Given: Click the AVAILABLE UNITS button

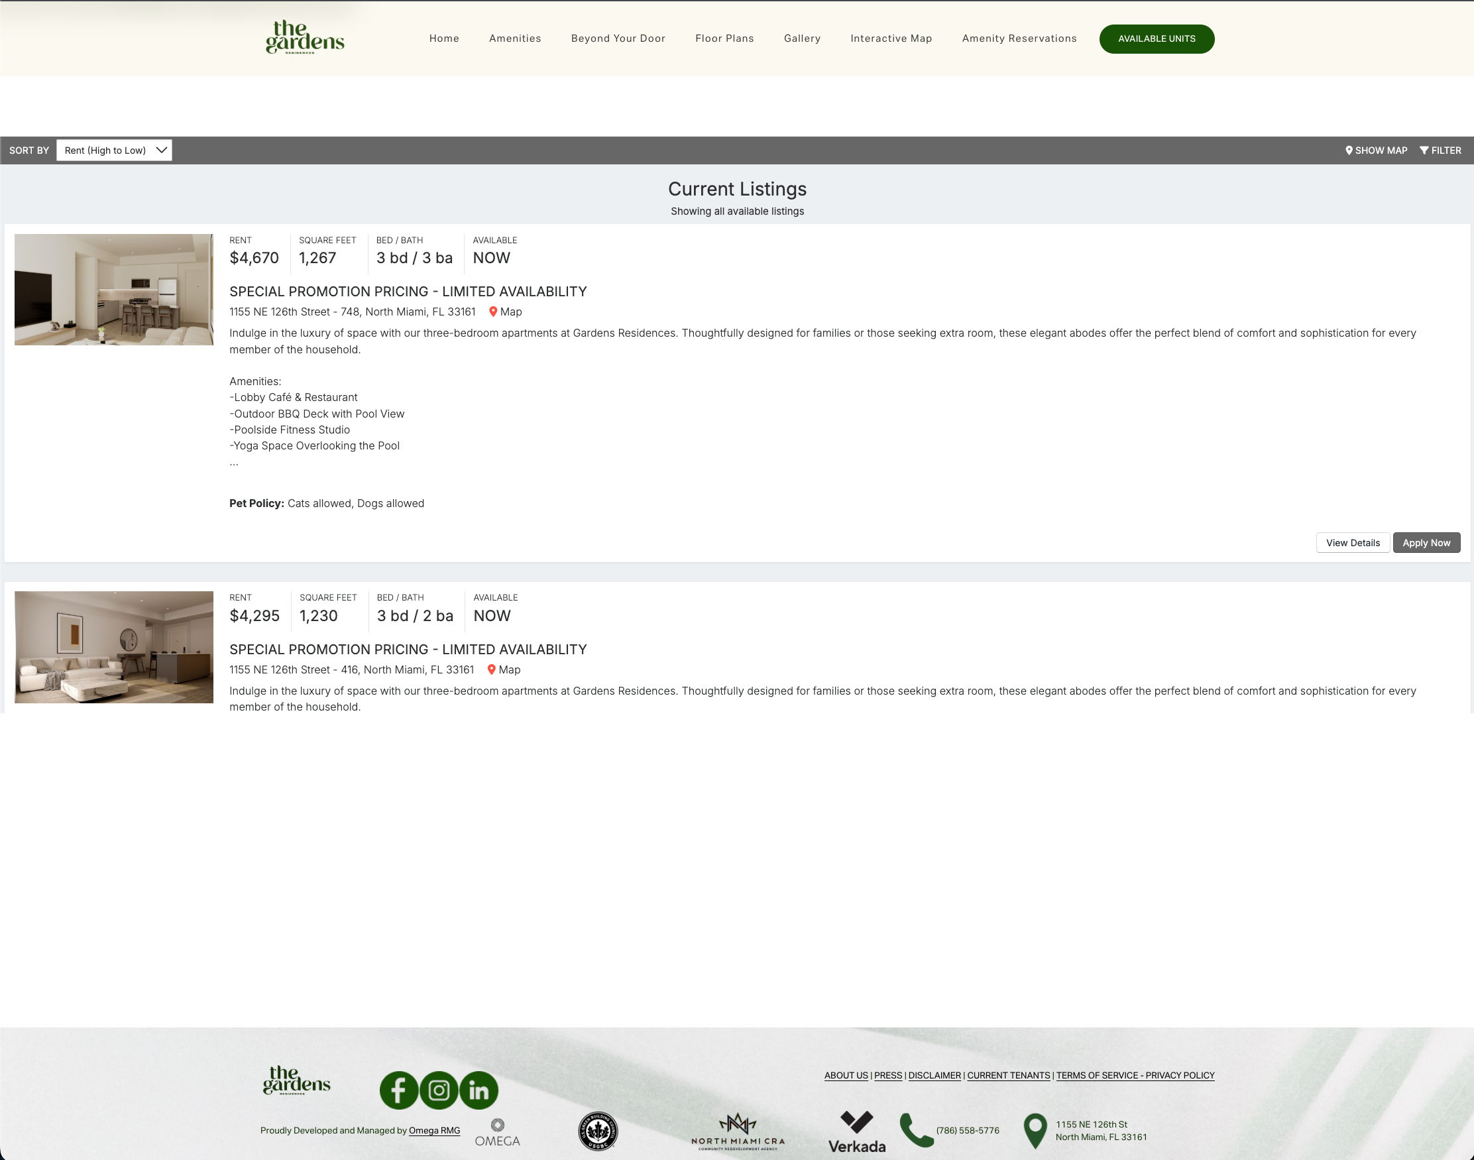Looking at the screenshot, I should [x=1157, y=38].
